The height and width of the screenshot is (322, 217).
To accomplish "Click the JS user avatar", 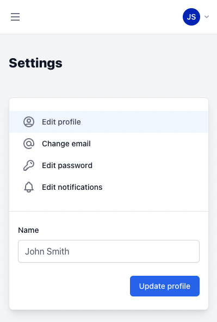I will pyautogui.click(x=191, y=17).
